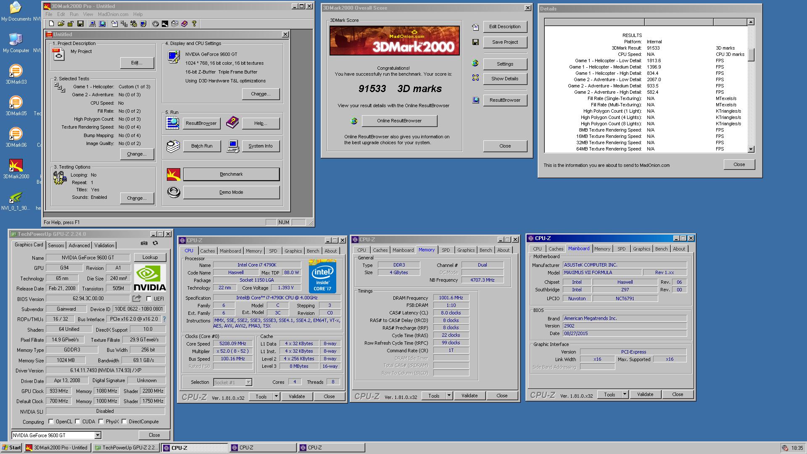Click the GPU-Z screenshot camera icon
This screenshot has height=454, width=807.
(x=144, y=243)
